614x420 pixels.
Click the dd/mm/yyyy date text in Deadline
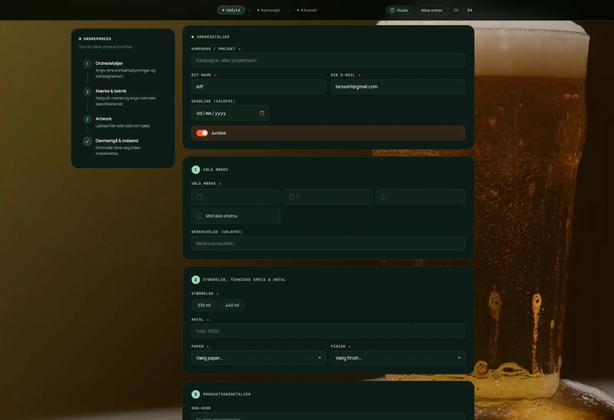211,113
